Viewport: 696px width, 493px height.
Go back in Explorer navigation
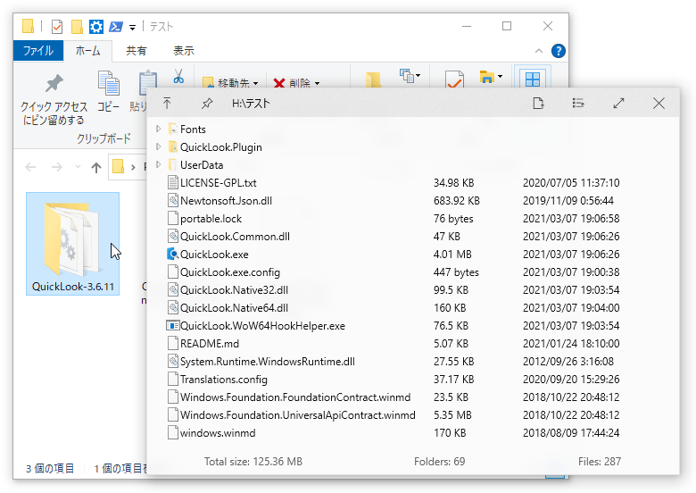[30, 167]
